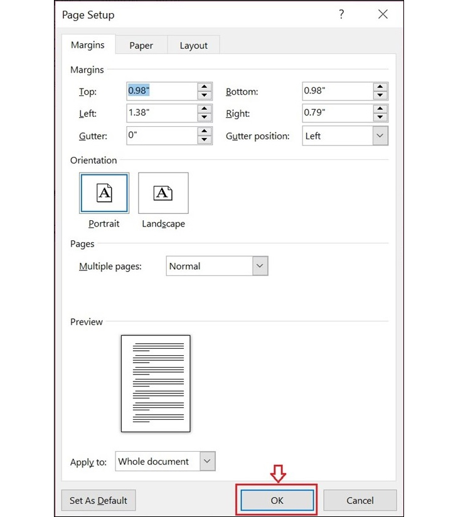This screenshot has width=458, height=517.
Task: Decrease the Left margin with down arrow
Action: coord(205,117)
